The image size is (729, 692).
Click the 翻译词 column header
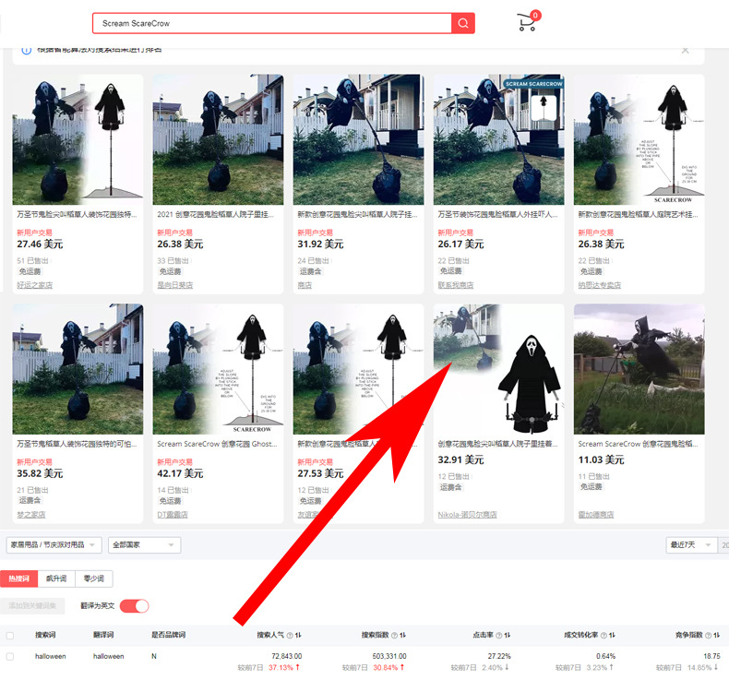coord(103,635)
